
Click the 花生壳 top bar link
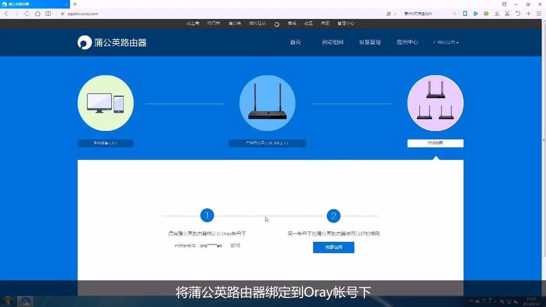click(x=193, y=23)
